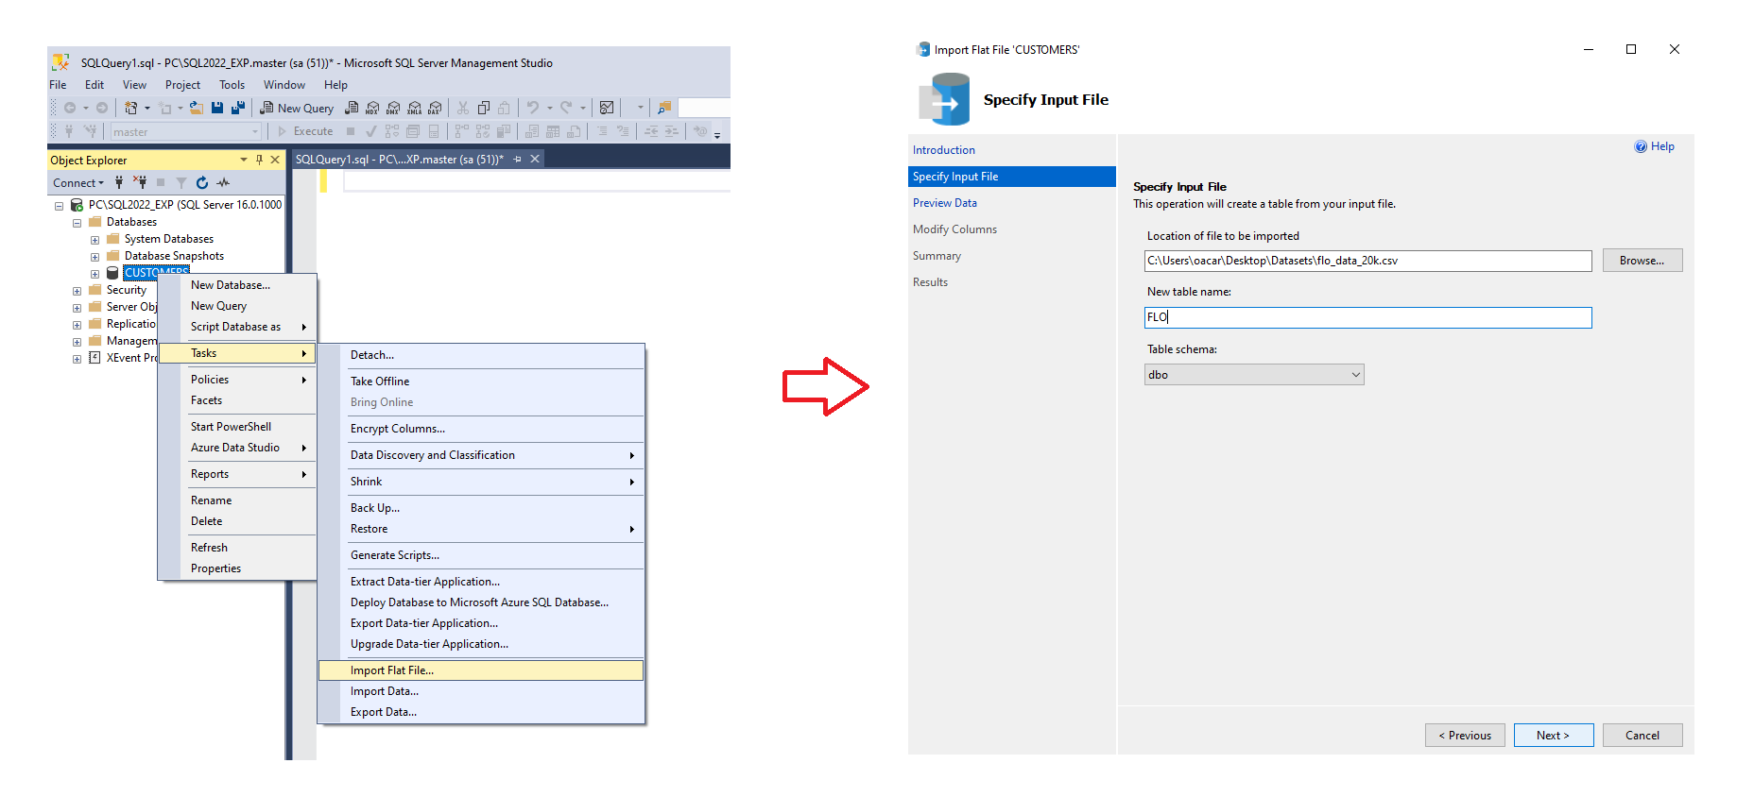Screen dimensions: 1754x797
Task: Open the Tools menu
Action: tap(232, 85)
